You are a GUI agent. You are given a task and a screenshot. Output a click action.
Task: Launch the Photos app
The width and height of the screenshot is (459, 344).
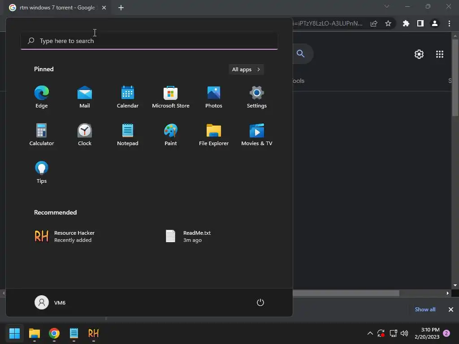click(x=214, y=97)
